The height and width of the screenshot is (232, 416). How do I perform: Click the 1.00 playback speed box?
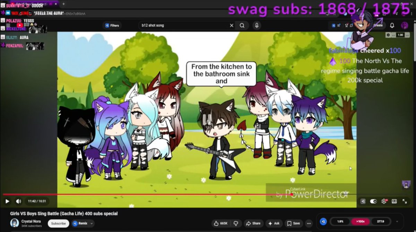[x=400, y=35]
